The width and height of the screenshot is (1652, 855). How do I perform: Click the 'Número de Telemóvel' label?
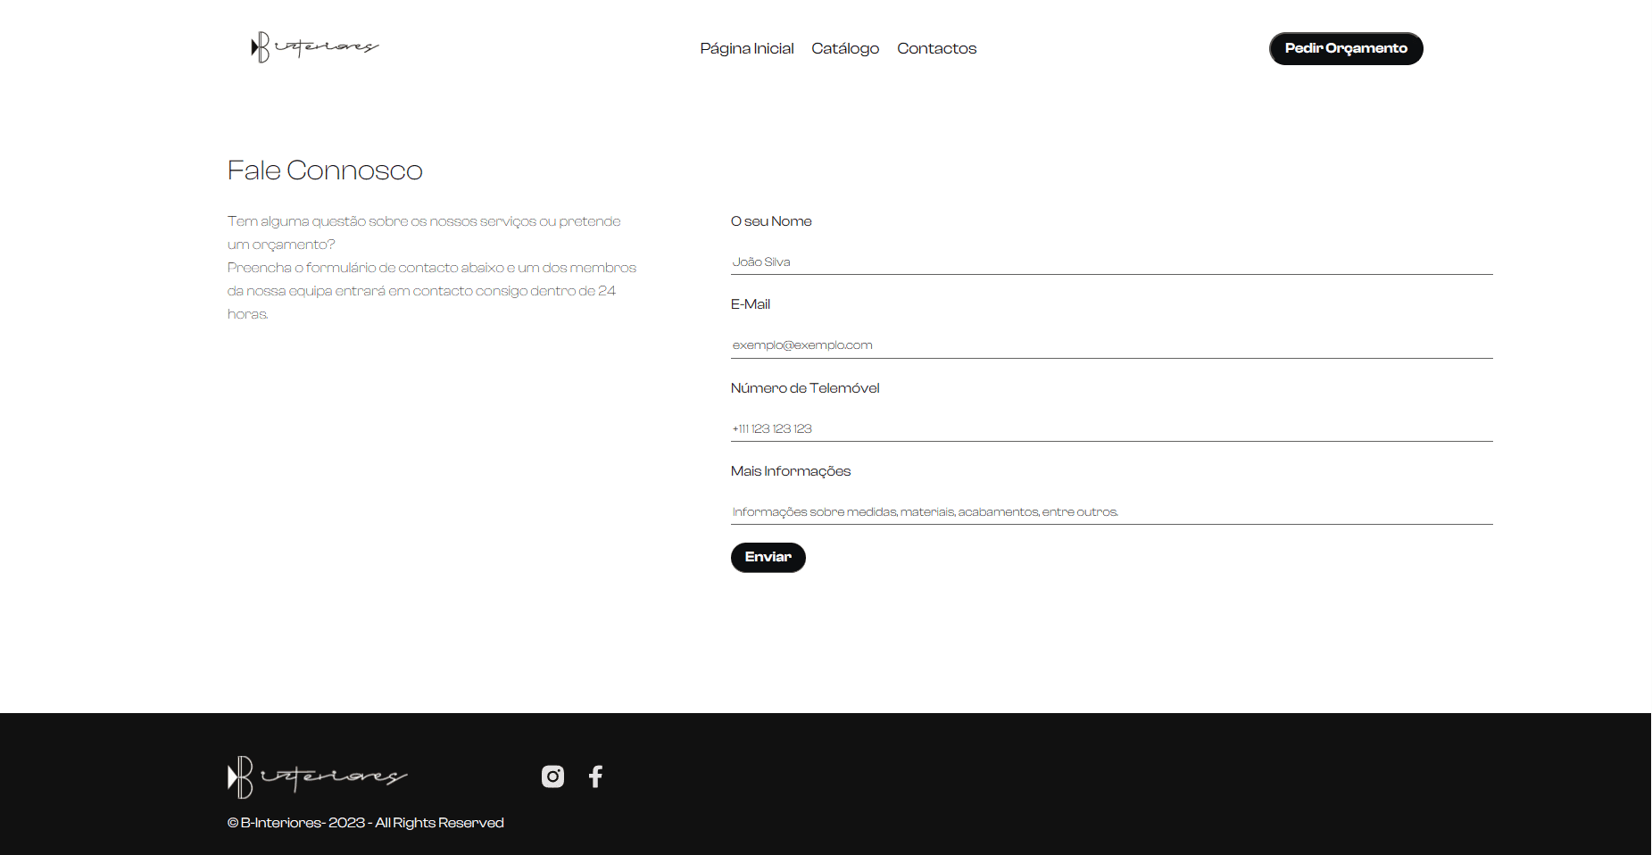pyautogui.click(x=805, y=387)
